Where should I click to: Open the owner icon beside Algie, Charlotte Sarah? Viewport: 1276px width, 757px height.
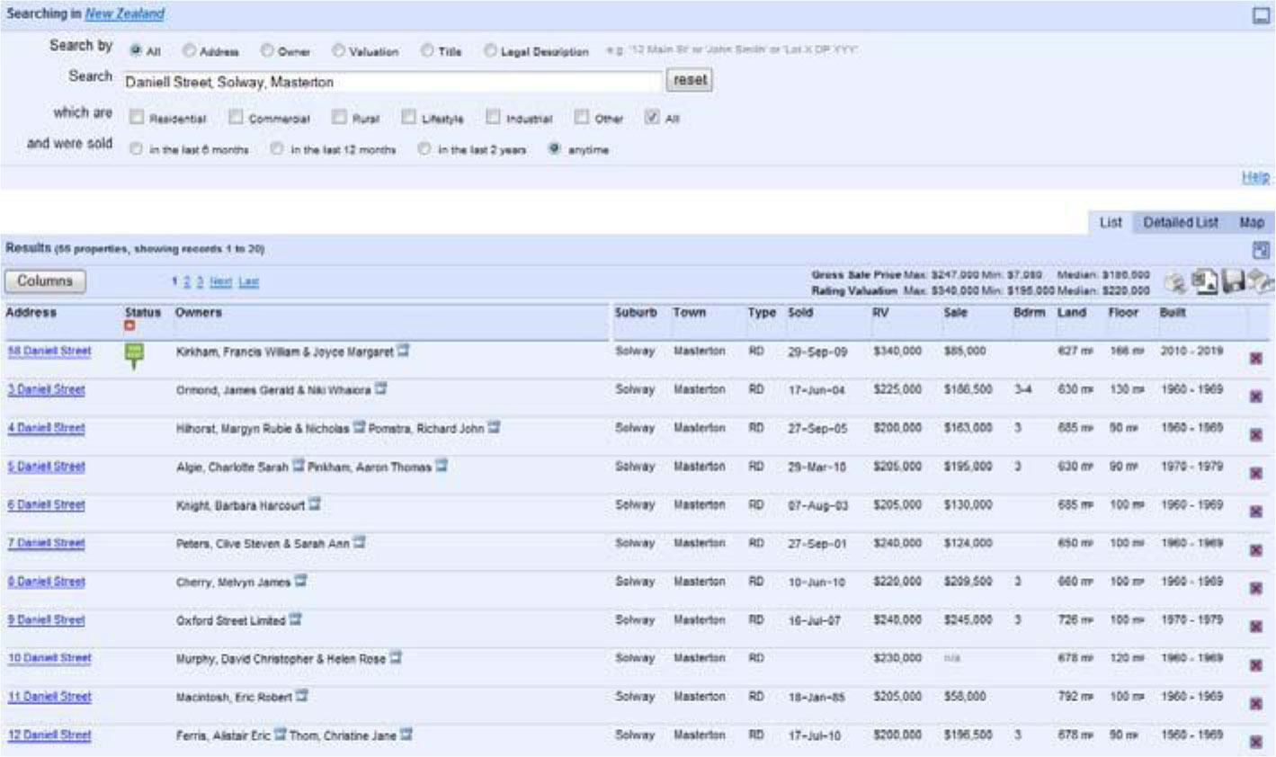click(x=299, y=467)
